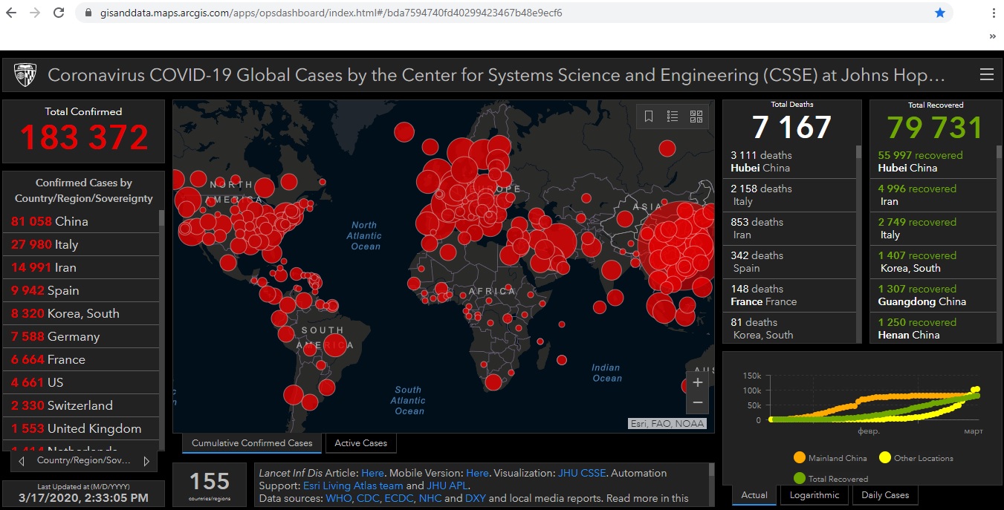The width and height of the screenshot is (1004, 510).
Task: Click '853 deaths Iran' entry
Action: 789,229
